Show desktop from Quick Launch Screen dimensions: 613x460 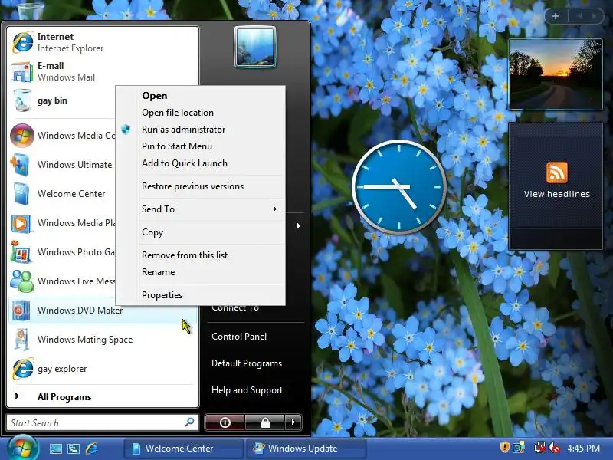[x=55, y=449]
